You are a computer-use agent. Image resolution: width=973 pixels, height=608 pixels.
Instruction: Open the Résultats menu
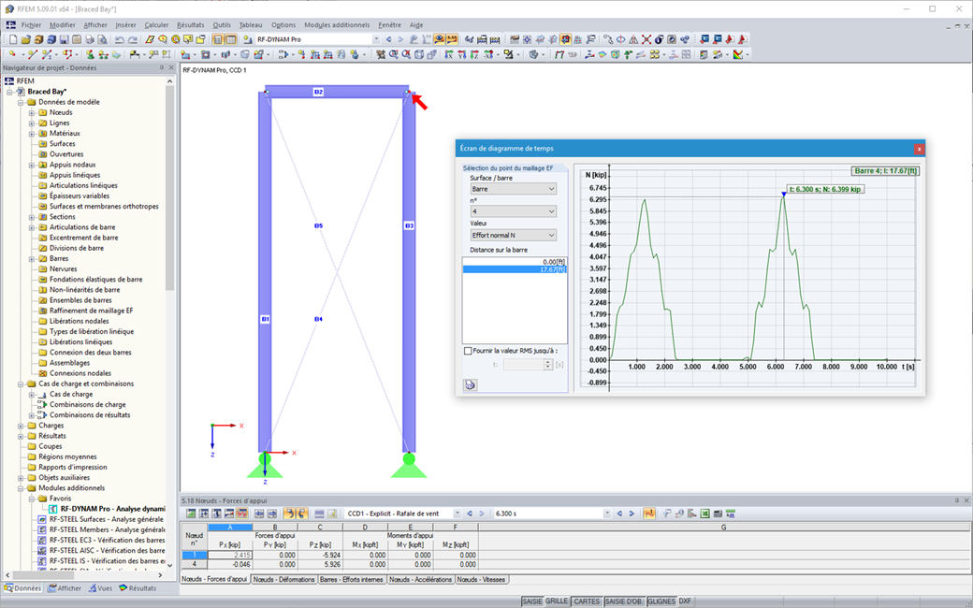(191, 25)
